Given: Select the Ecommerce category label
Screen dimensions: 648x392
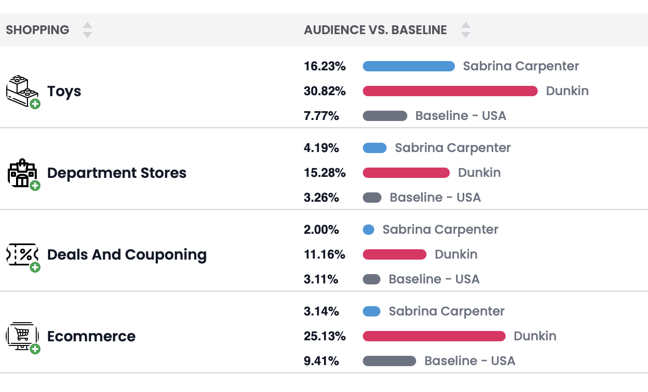Looking at the screenshot, I should pyautogui.click(x=91, y=336).
